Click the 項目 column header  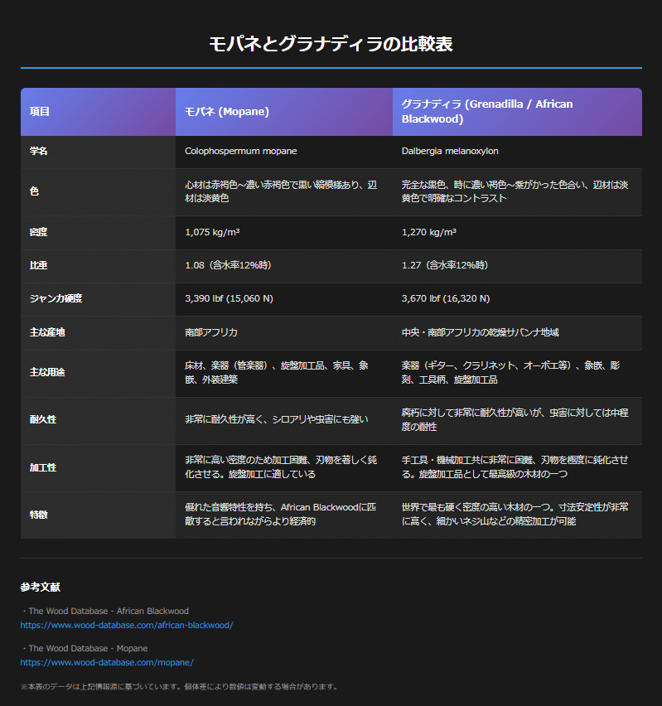pos(40,112)
